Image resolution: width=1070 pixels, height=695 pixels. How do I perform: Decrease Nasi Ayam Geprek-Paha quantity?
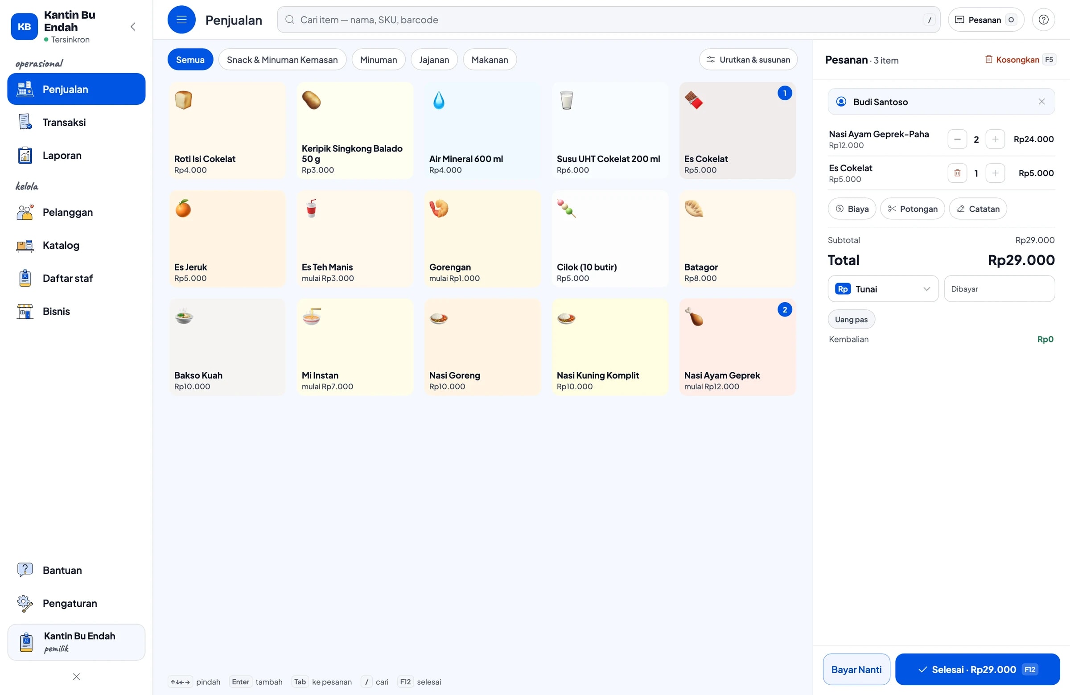click(957, 140)
